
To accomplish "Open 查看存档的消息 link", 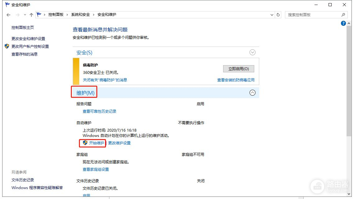I will 24,54.
